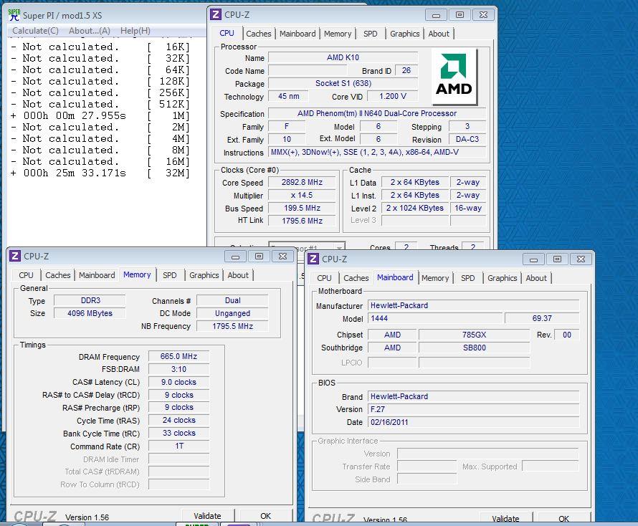The width and height of the screenshot is (638, 526).
Task: Switch to SPD tab in top CPU-Z window
Action: click(371, 34)
